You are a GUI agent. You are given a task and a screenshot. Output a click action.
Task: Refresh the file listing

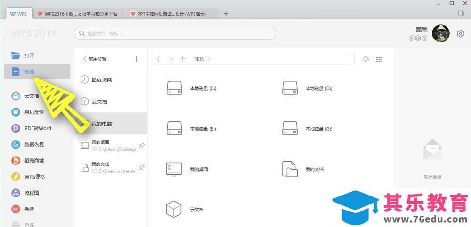tap(366, 59)
